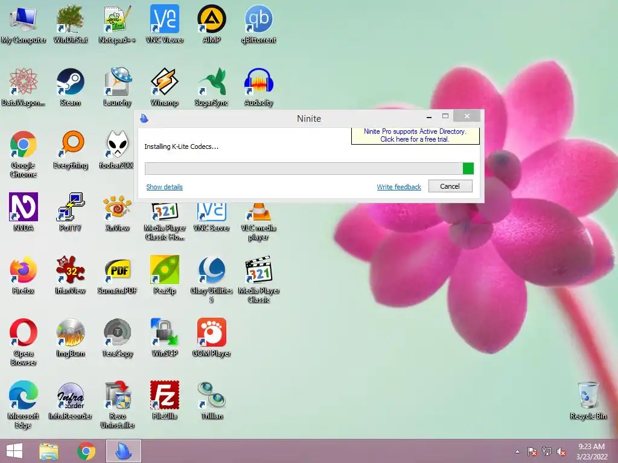Select the XnView desktop shortcut

click(117, 213)
